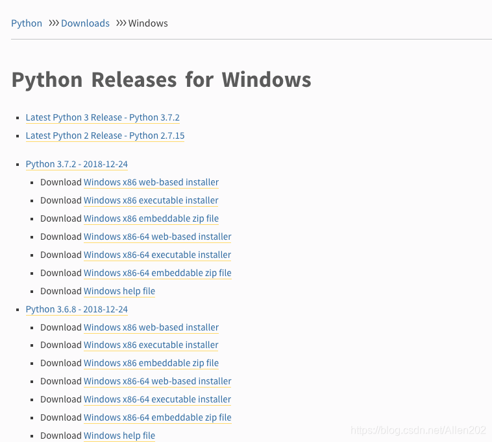Image resolution: width=492 pixels, height=442 pixels.
Task: Download Python 3.6.8 Windows x86-64 embeddable zip file
Action: click(x=158, y=417)
